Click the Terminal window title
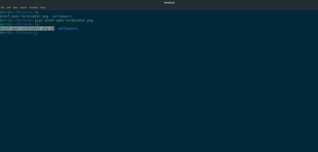 (169, 3)
